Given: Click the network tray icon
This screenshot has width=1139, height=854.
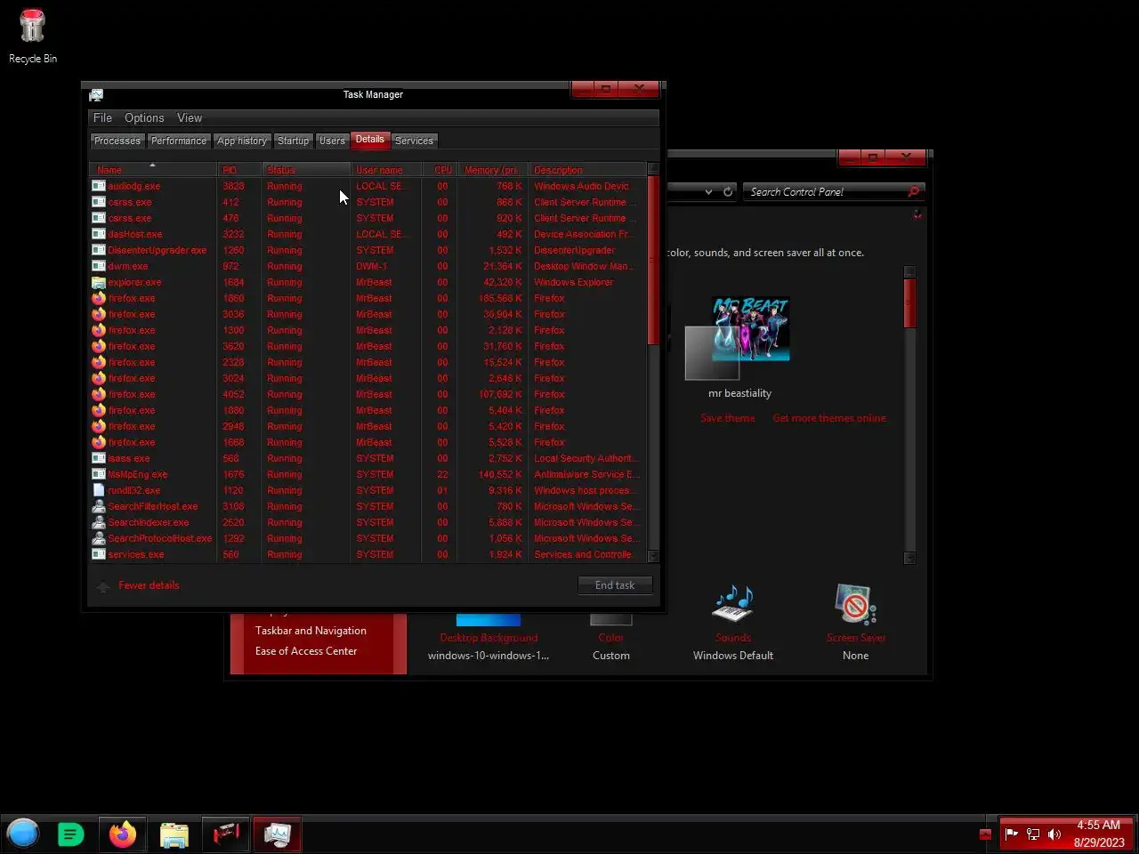Looking at the screenshot, I should [1033, 834].
